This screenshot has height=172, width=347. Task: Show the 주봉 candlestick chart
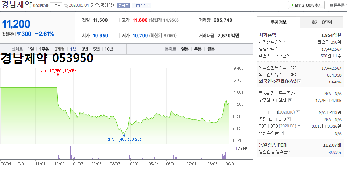(x=198, y=49)
